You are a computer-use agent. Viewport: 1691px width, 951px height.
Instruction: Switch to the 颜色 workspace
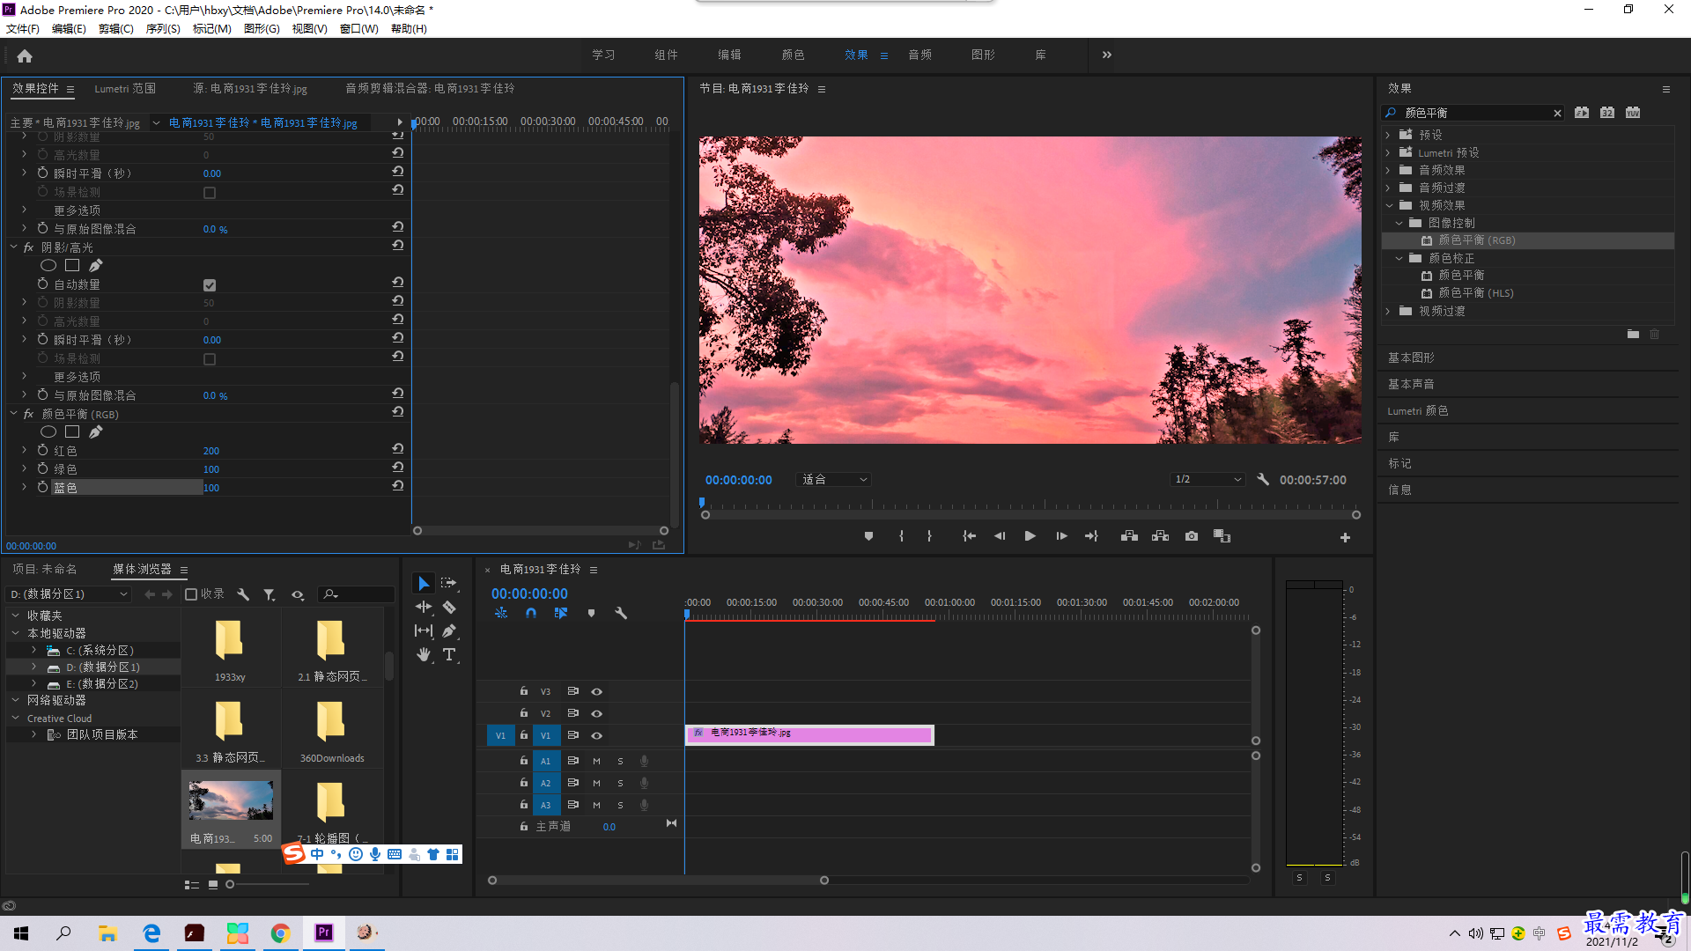pos(793,55)
